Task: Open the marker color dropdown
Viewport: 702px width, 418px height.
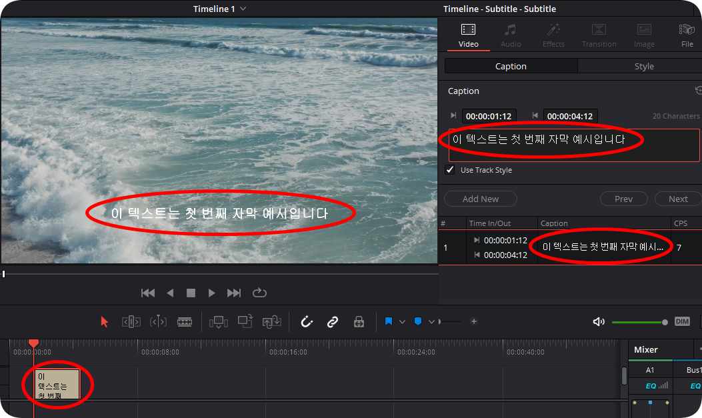Action: point(431,321)
